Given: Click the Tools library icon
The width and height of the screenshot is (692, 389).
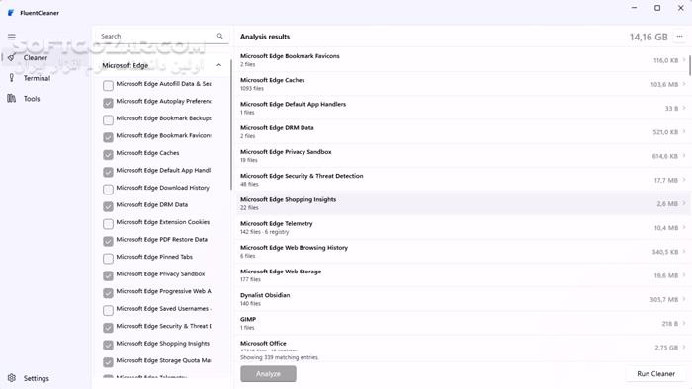Looking at the screenshot, I should pyautogui.click(x=12, y=99).
